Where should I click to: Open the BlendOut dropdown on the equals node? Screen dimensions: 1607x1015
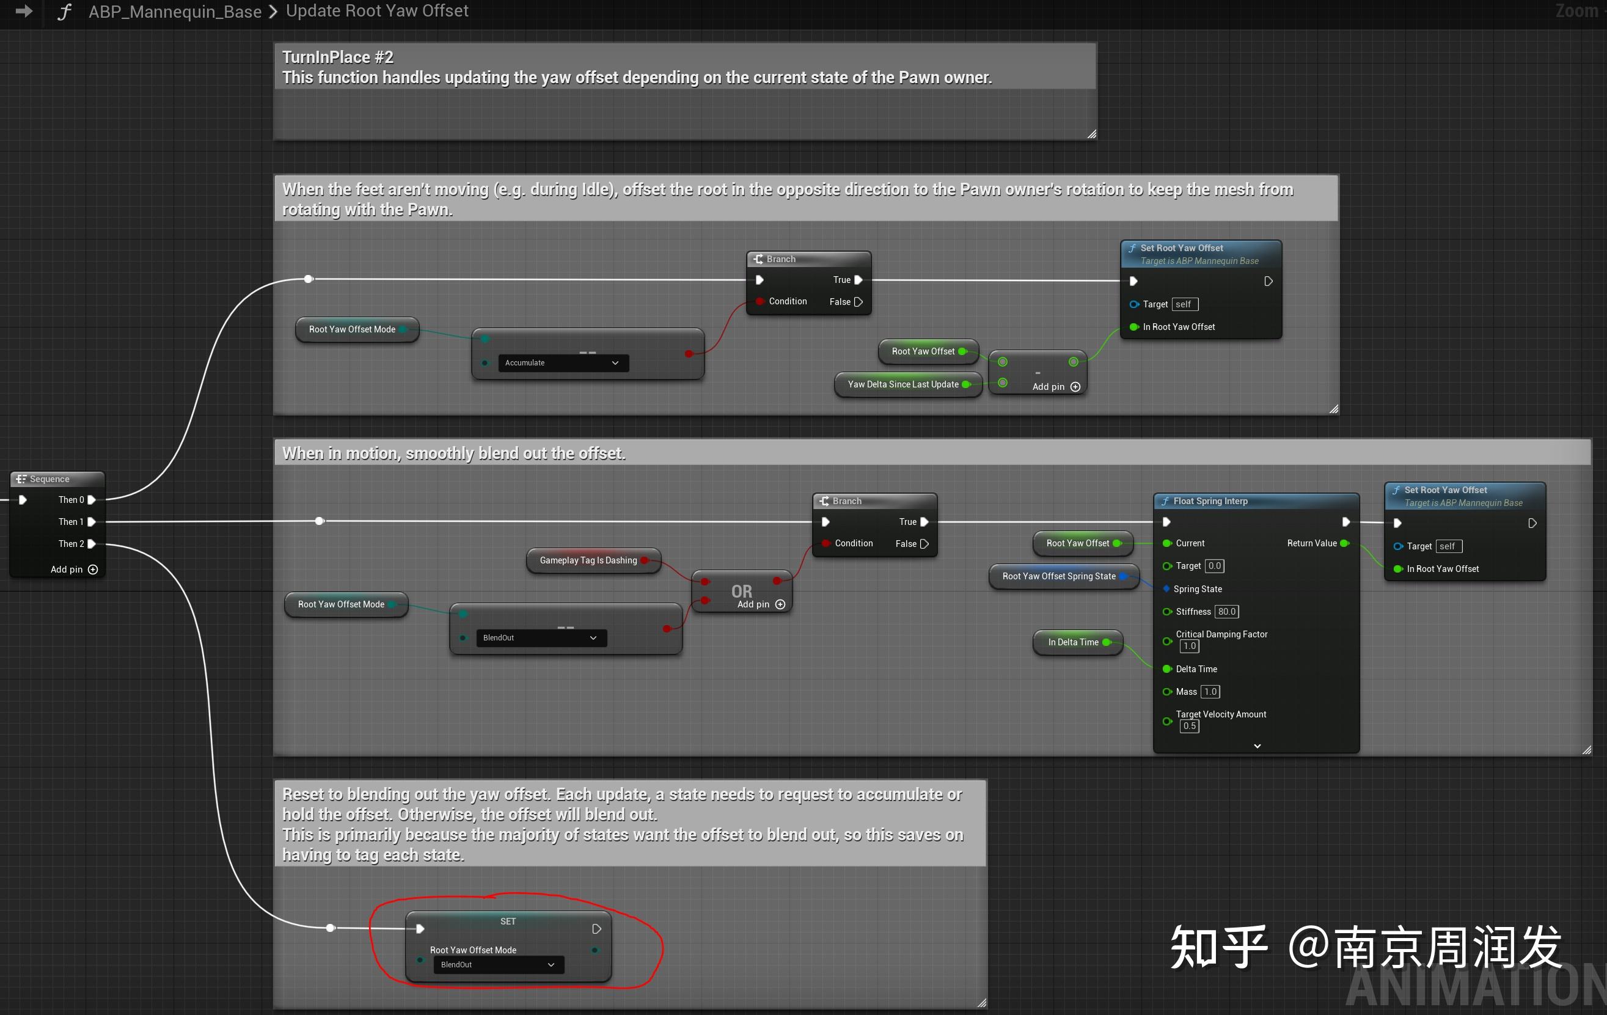pyautogui.click(x=541, y=638)
